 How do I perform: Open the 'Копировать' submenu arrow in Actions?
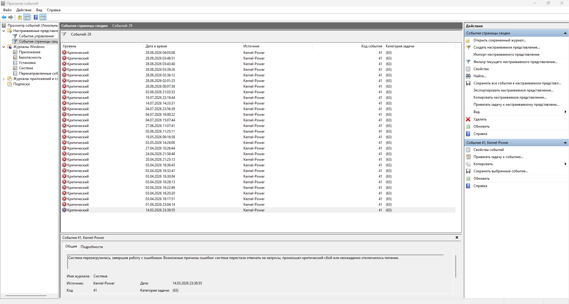pyautogui.click(x=565, y=164)
